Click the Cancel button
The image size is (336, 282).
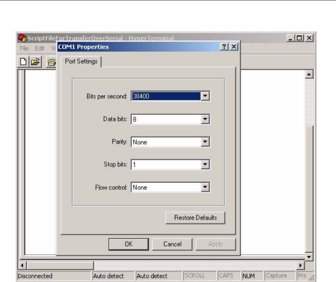pos(172,244)
